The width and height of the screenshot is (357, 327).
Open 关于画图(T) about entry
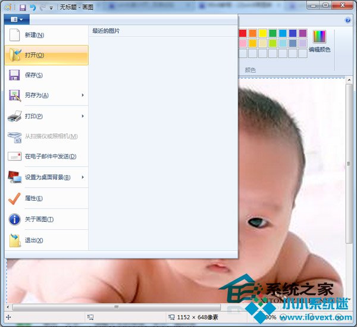pyautogui.click(x=46, y=219)
